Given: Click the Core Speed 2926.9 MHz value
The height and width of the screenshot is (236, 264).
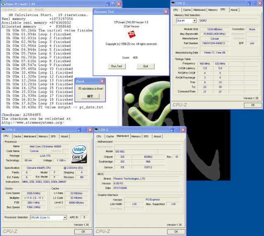Looking at the screenshot, I should coord(33,194).
